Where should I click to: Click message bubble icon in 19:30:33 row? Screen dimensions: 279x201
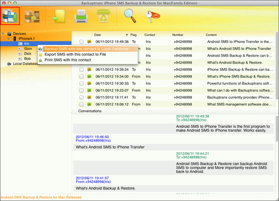[89, 83]
